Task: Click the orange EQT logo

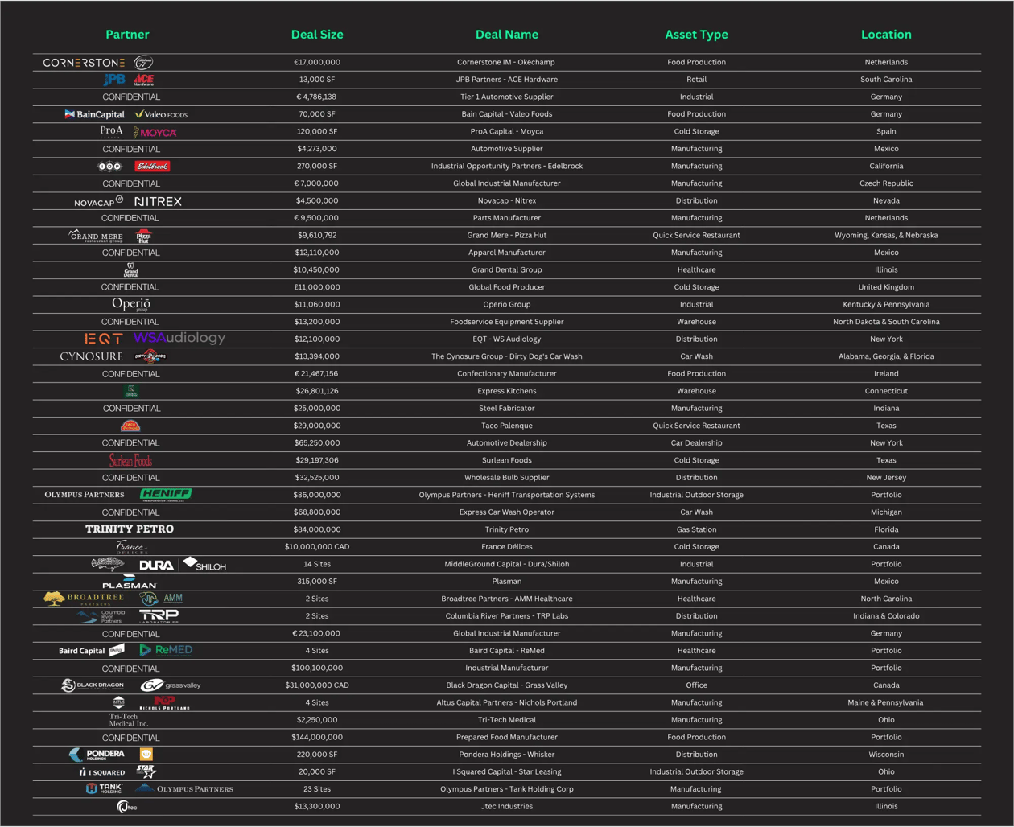Action: 104,339
